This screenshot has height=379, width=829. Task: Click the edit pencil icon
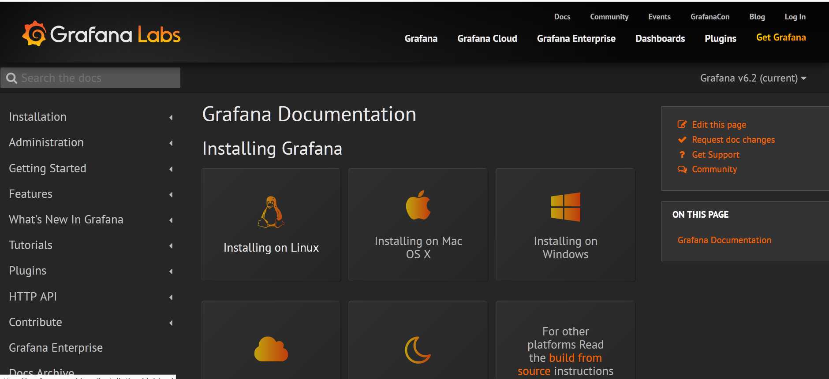[682, 124]
